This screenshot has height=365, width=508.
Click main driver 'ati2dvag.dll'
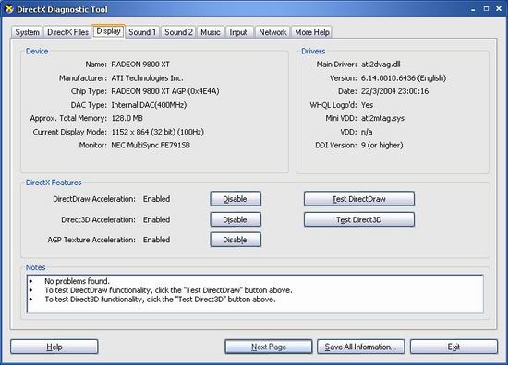pos(381,65)
